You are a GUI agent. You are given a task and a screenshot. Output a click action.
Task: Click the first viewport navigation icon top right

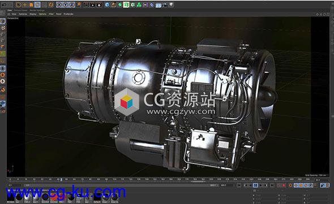318,14
